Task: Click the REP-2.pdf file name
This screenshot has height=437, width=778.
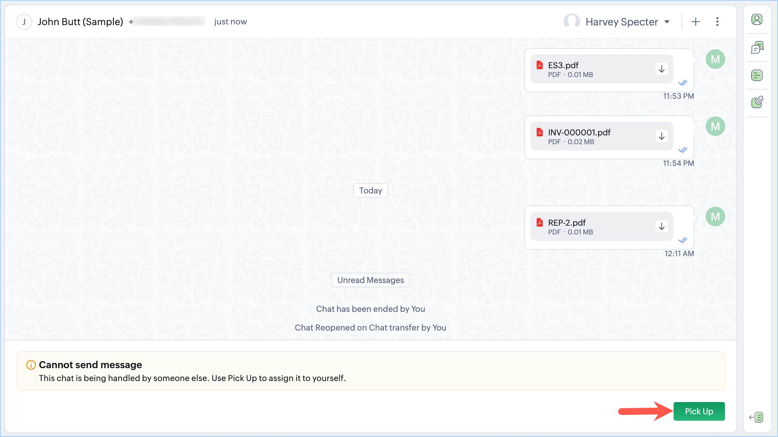Action: click(x=566, y=223)
